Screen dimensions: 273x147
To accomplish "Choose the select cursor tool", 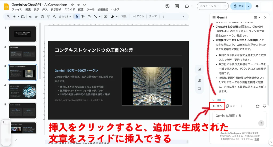I will [x=77, y=17].
